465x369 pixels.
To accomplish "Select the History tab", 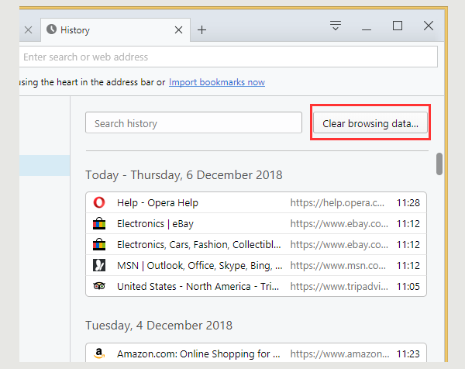I will tap(115, 30).
